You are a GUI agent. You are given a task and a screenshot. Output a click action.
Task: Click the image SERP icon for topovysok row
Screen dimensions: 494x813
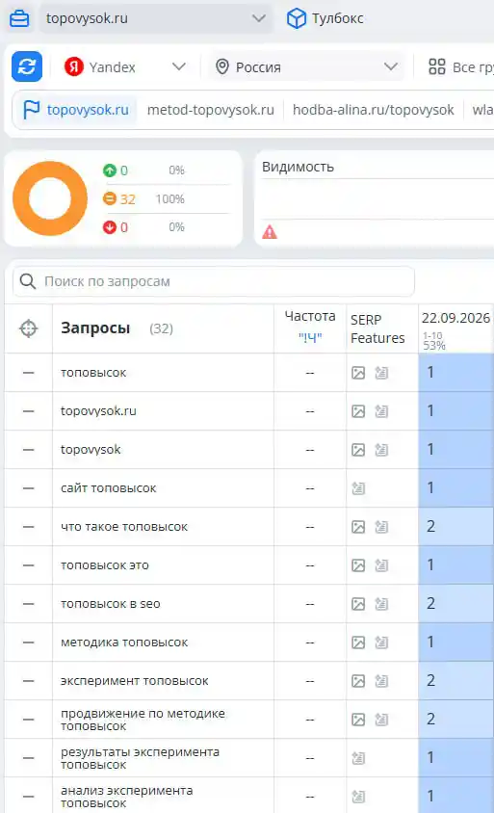coord(358,450)
